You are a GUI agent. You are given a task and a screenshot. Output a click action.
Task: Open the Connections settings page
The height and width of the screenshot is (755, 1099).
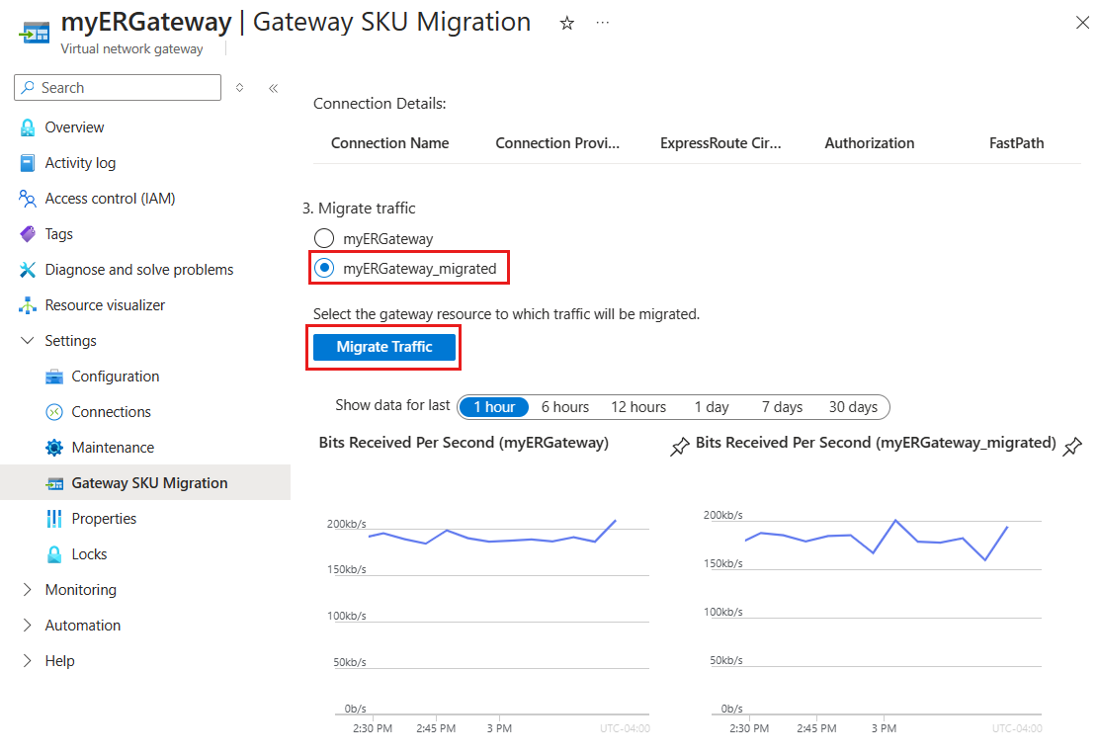pyautogui.click(x=111, y=412)
